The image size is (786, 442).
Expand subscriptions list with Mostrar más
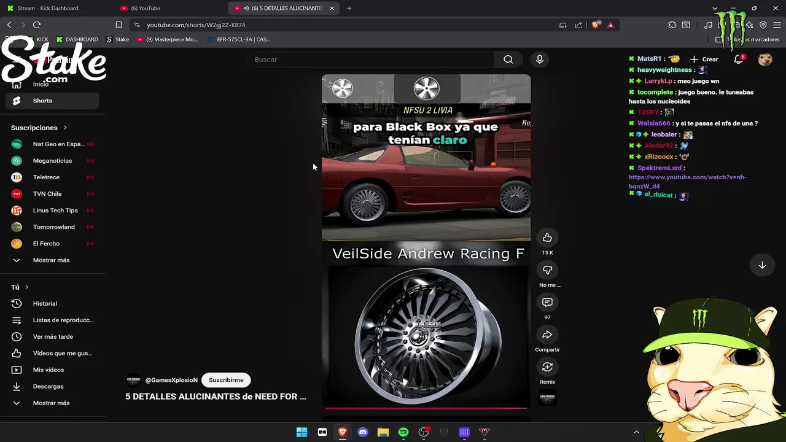coord(51,260)
